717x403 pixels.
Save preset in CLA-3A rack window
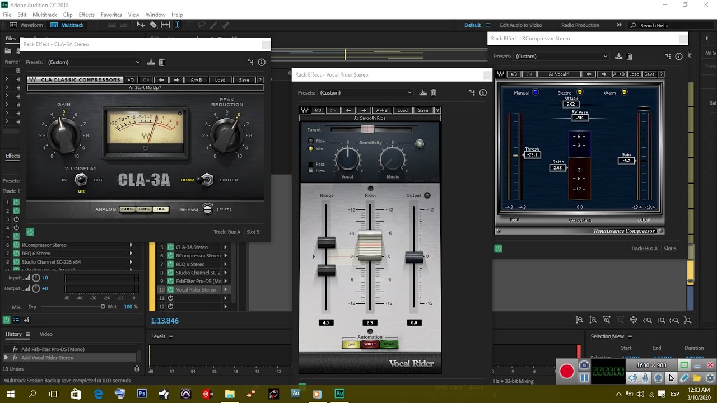click(151, 62)
